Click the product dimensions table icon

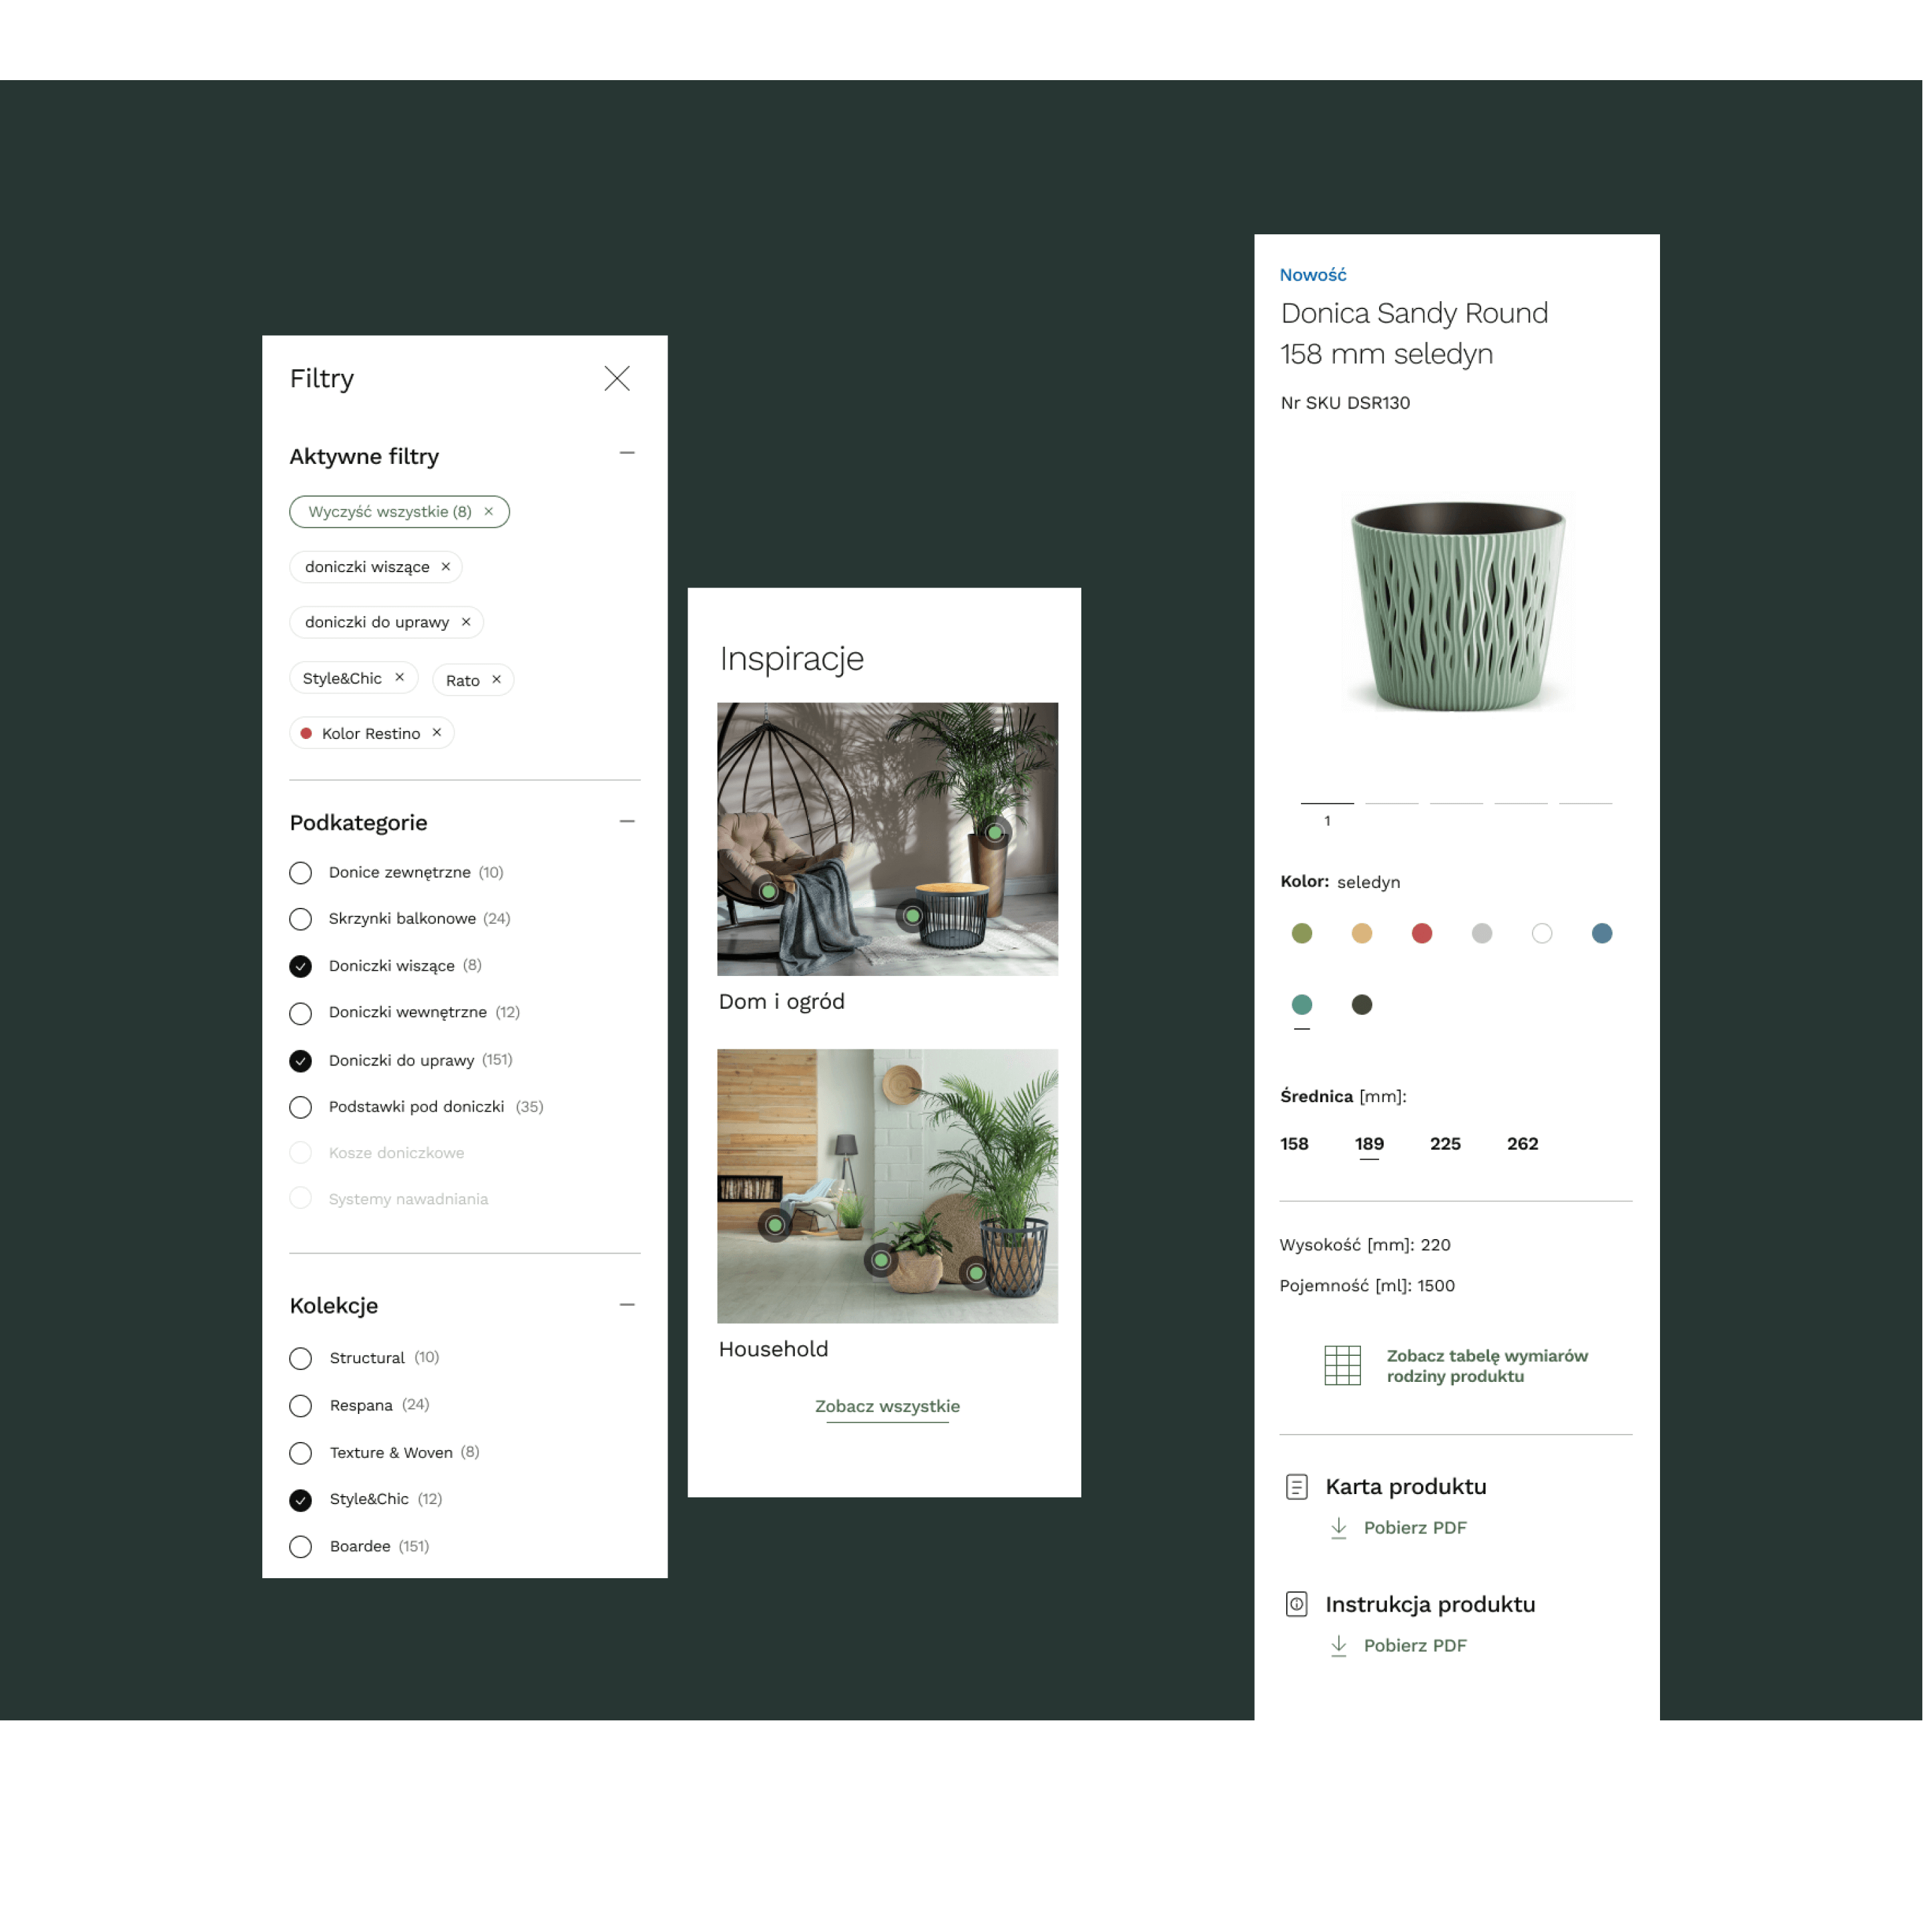pyautogui.click(x=1342, y=1365)
